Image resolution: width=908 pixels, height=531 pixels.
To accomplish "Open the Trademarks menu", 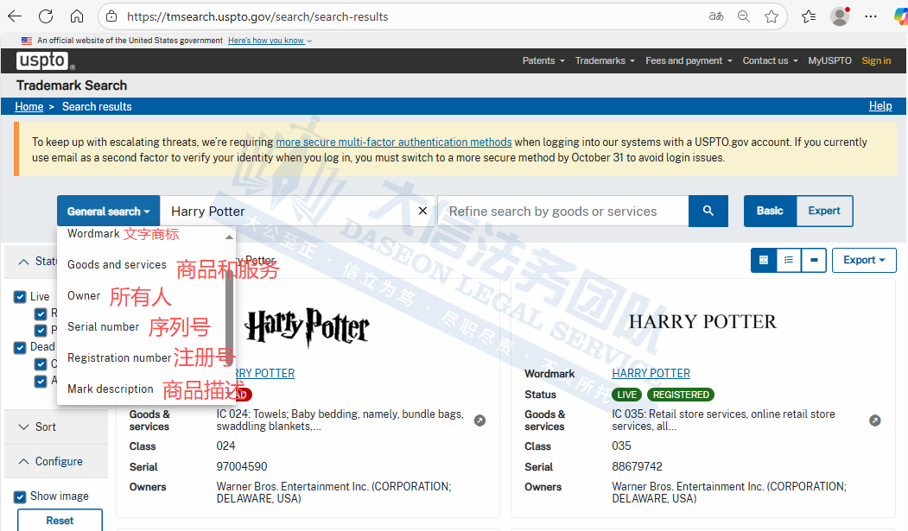I will pyautogui.click(x=605, y=60).
